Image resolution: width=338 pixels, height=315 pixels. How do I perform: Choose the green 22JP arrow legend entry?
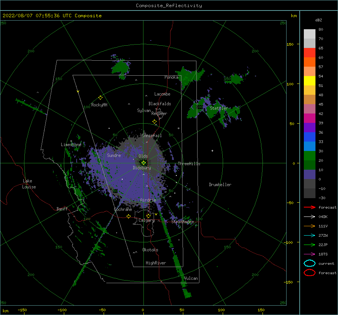(309, 245)
